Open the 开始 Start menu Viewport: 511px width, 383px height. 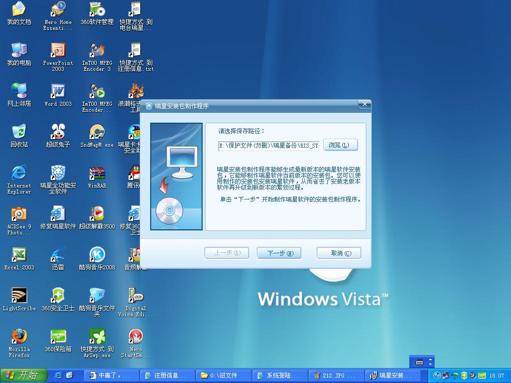pos(23,376)
